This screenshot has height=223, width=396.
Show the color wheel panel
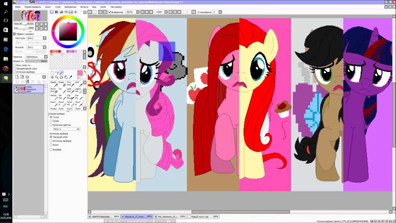tap(52, 12)
